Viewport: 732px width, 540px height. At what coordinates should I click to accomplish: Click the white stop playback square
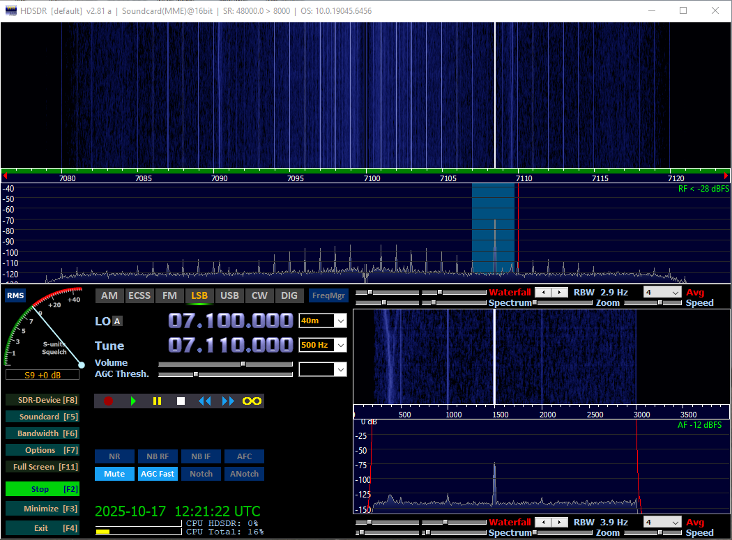(x=181, y=401)
